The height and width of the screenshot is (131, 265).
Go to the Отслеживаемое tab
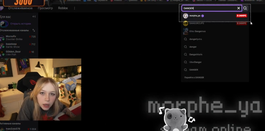pos(20,8)
